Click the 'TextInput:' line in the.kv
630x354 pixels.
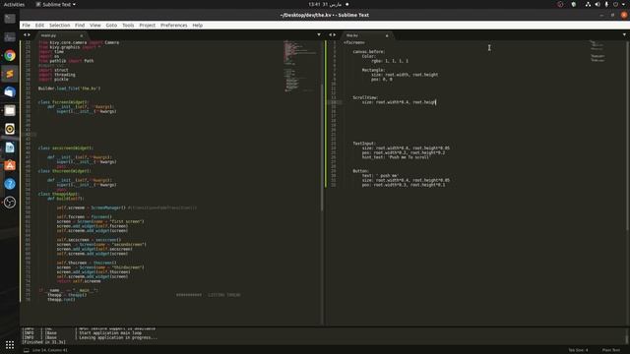364,144
